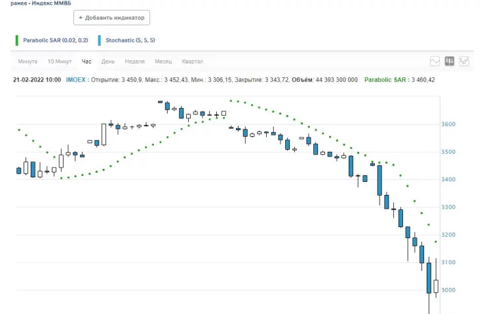Switch to the Минута timeframe
Viewport: 485px width, 314px height.
(28, 61)
